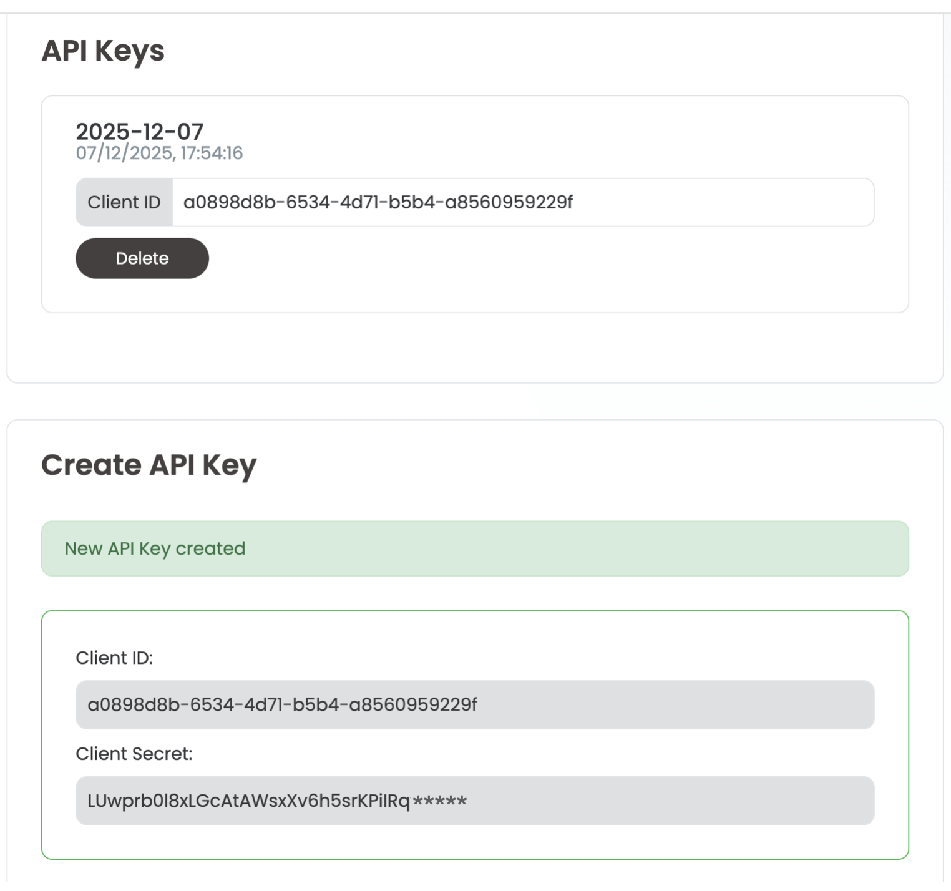This screenshot has width=951, height=891.
Task: Click the "Create API Key" heading
Action: [149, 465]
